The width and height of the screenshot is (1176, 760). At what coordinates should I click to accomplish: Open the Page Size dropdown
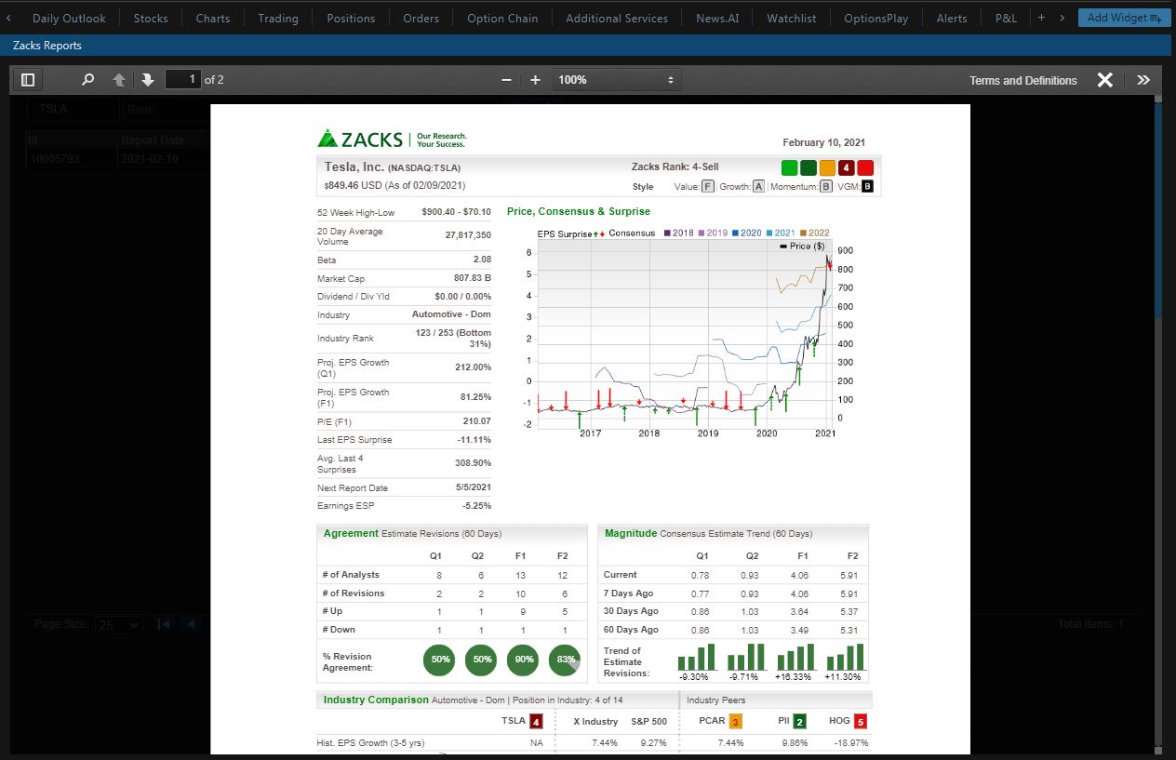point(118,624)
